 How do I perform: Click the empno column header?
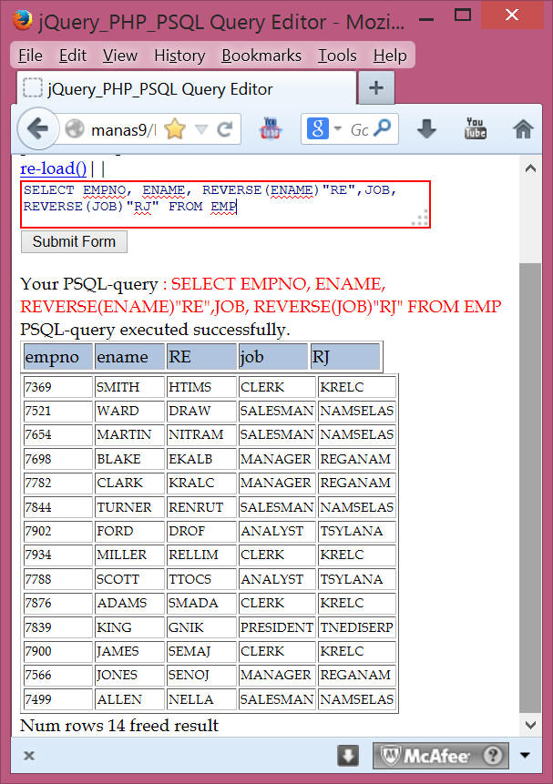click(x=58, y=357)
